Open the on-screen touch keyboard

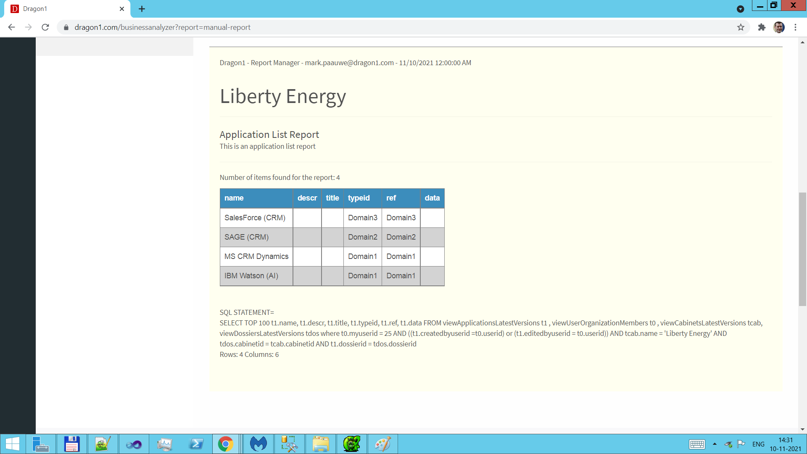(696, 444)
